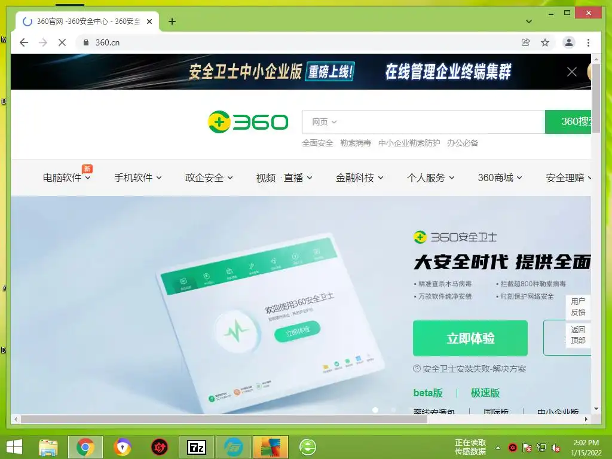The image size is (612, 459).
Task: Click the vertical scrollbar thumb
Action: tap(596, 97)
